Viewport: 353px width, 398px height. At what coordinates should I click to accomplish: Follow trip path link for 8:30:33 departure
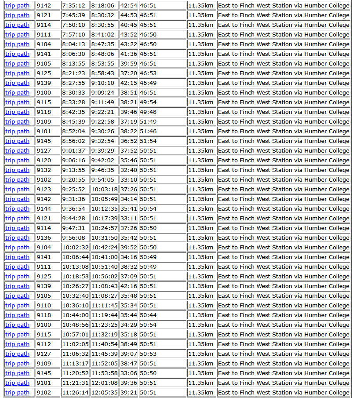(x=17, y=93)
